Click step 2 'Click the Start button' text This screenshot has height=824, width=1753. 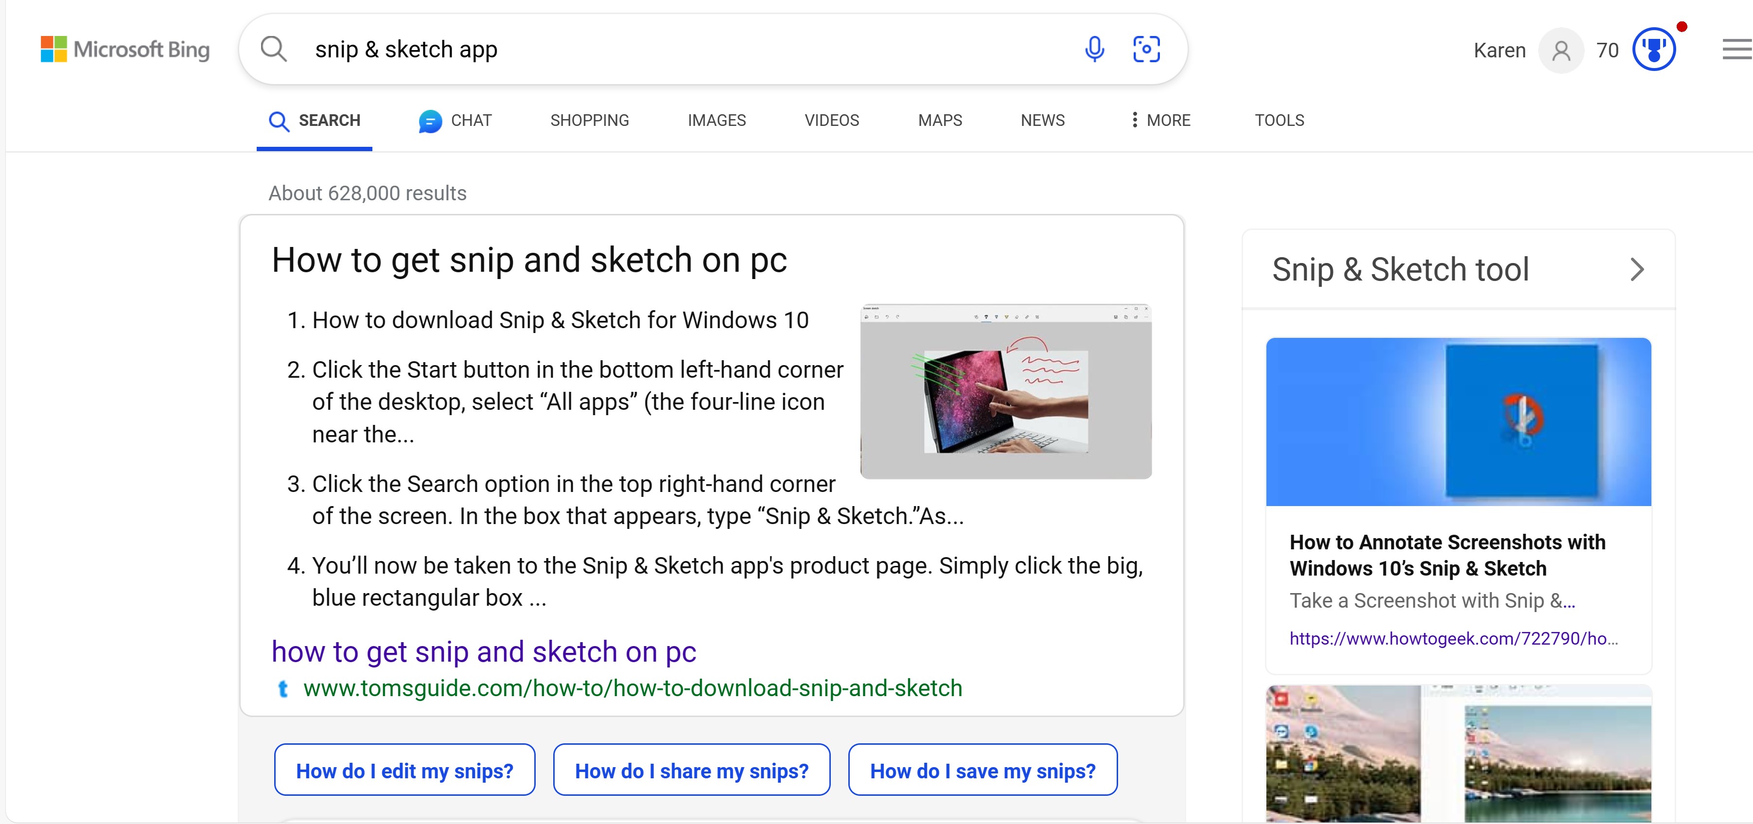(x=577, y=402)
